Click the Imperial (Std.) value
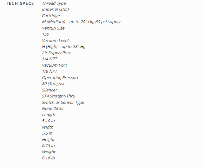205x167 pixels. click(55, 10)
